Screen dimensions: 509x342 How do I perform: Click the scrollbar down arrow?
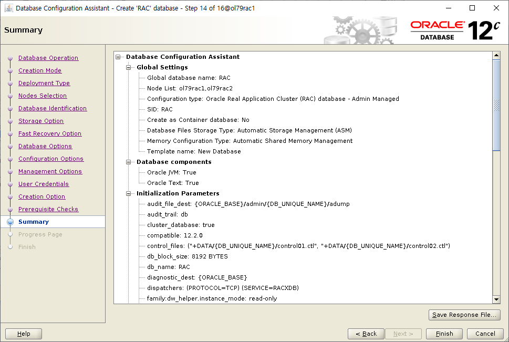click(x=496, y=299)
